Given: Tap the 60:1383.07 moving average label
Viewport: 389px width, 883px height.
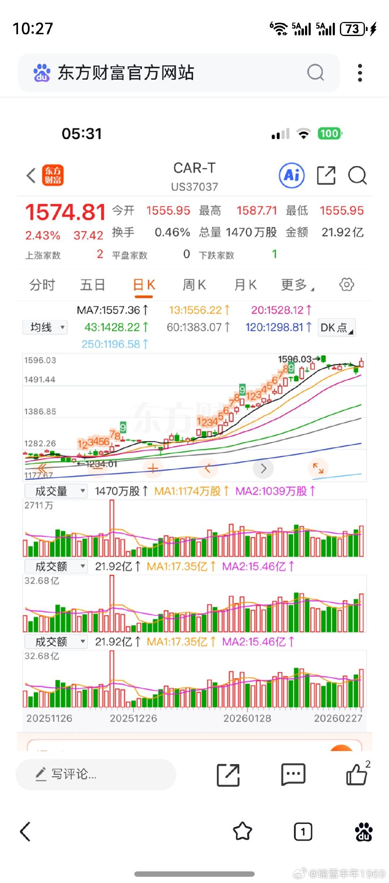Looking at the screenshot, I should 198,327.
